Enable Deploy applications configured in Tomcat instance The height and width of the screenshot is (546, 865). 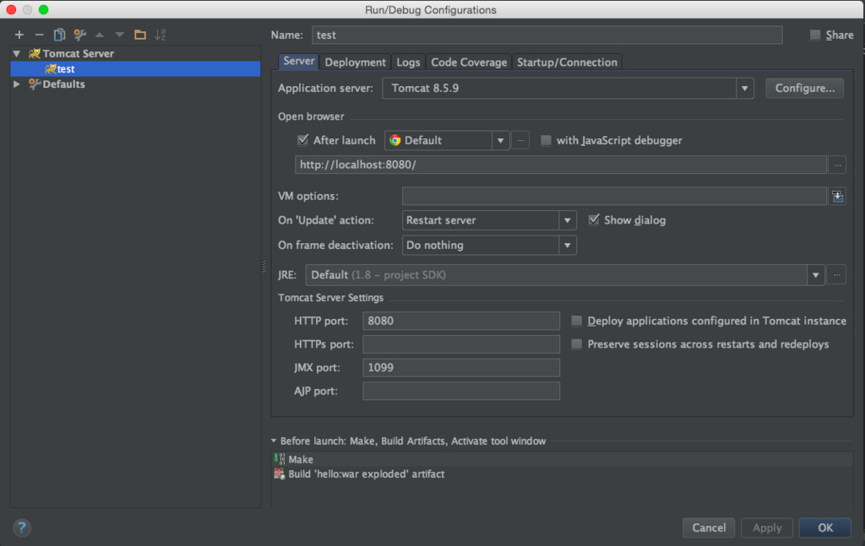(576, 321)
